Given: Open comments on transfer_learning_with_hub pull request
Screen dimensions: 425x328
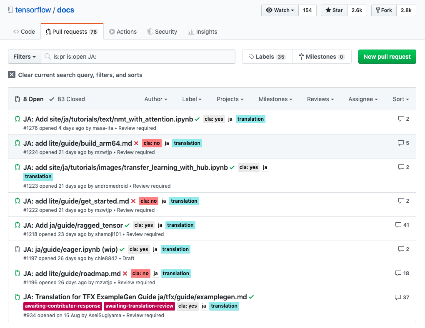Looking at the screenshot, I should pyautogui.click(x=403, y=167).
